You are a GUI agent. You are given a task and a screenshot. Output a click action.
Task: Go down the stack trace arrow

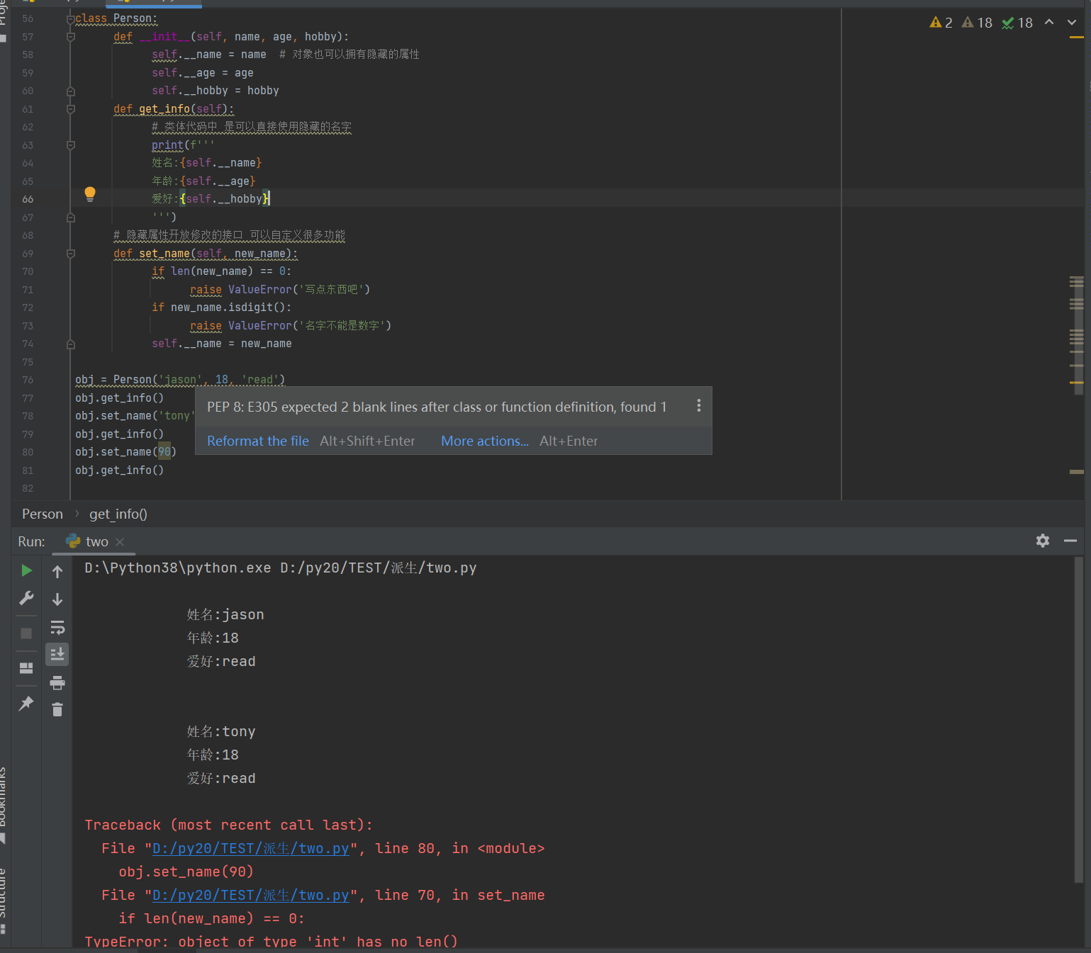point(57,599)
